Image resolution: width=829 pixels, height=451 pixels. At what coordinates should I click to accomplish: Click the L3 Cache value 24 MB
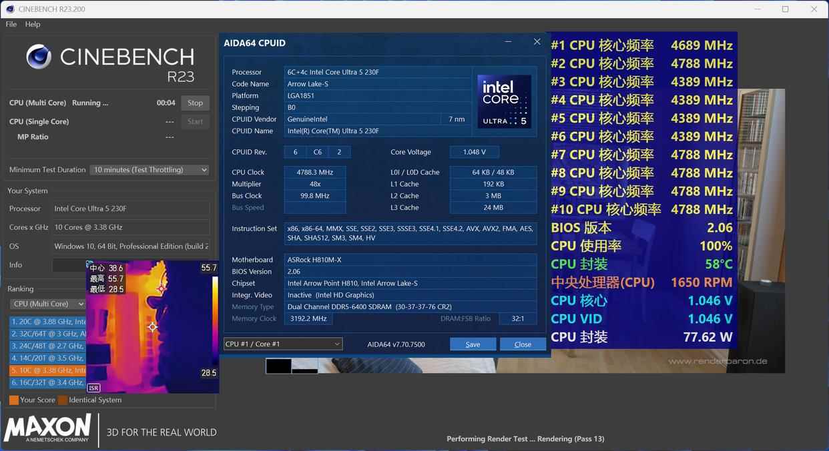(x=493, y=207)
